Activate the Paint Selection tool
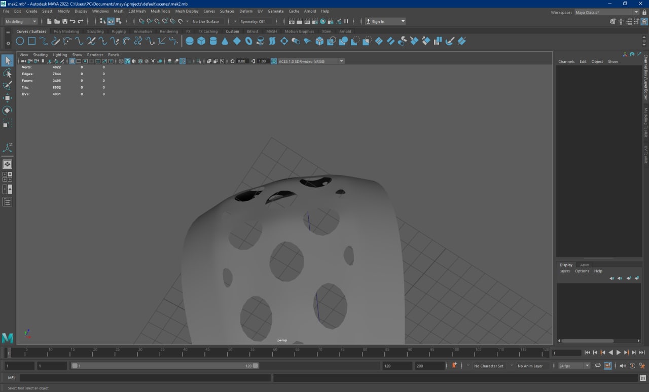Image resolution: width=649 pixels, height=392 pixels. point(8,86)
